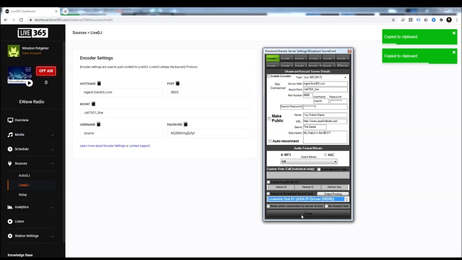Copy the hostname with its clipboard icon
462x260 pixels.
coord(99,83)
